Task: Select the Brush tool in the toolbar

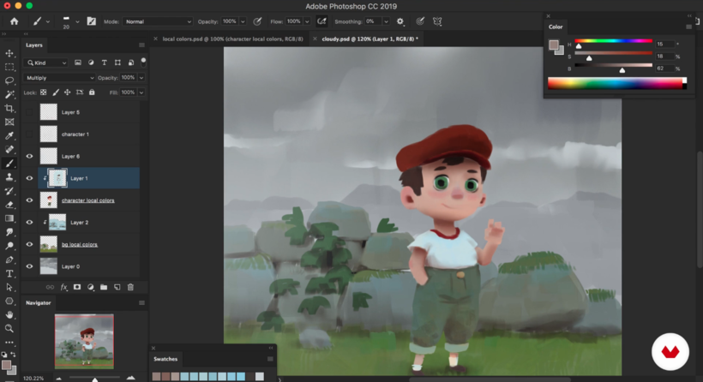Action: click(9, 164)
